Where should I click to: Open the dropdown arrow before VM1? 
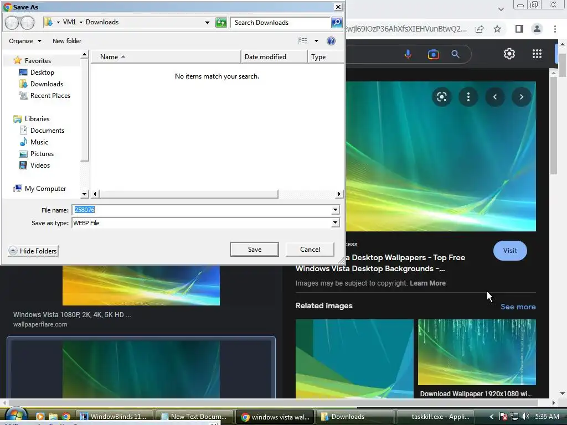click(58, 22)
